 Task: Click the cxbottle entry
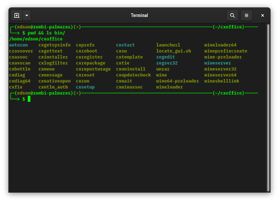(20, 69)
